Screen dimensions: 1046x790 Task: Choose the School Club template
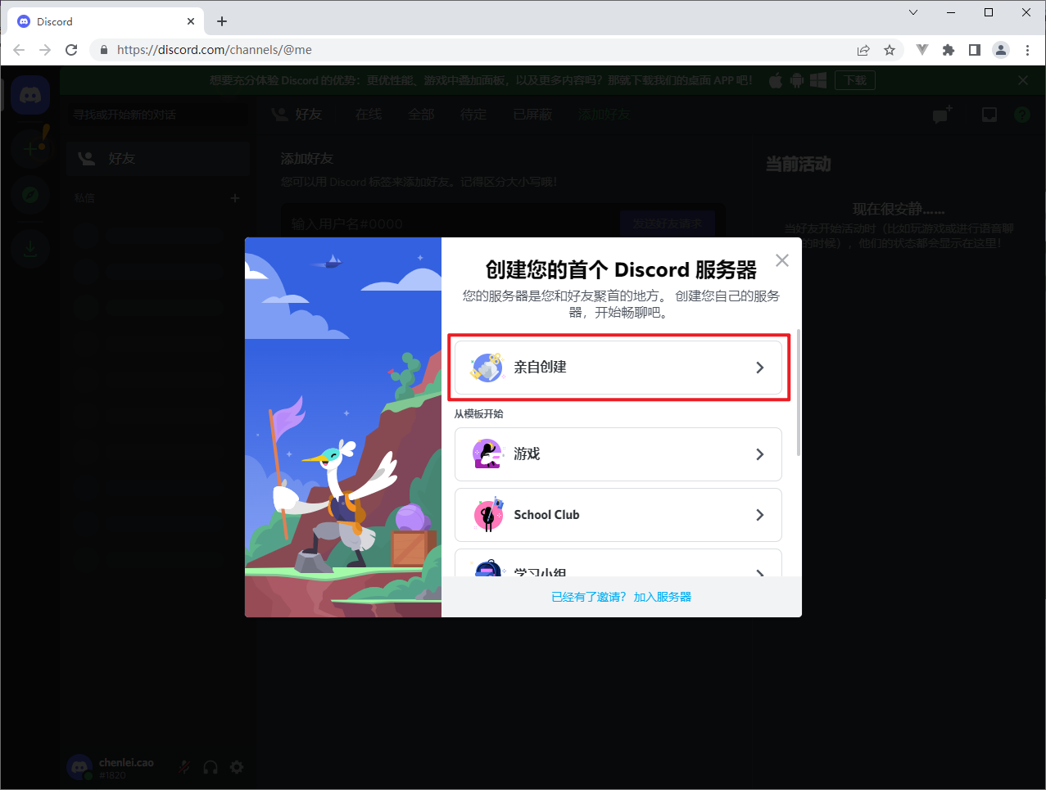[618, 515]
